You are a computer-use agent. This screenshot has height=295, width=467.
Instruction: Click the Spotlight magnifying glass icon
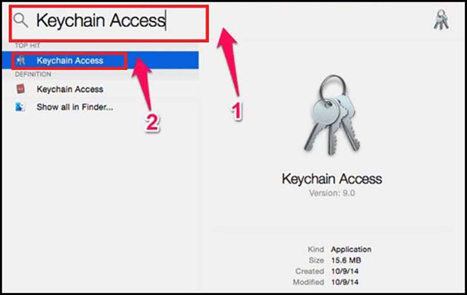coord(20,20)
